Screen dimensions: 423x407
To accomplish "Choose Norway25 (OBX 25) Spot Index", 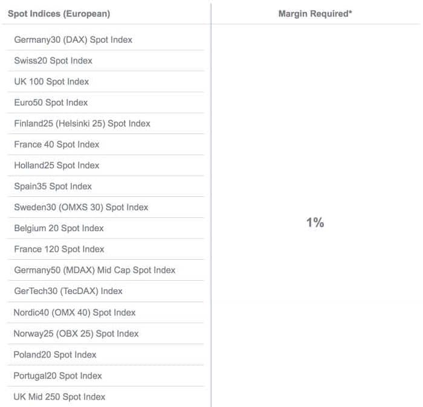I will (x=76, y=334).
